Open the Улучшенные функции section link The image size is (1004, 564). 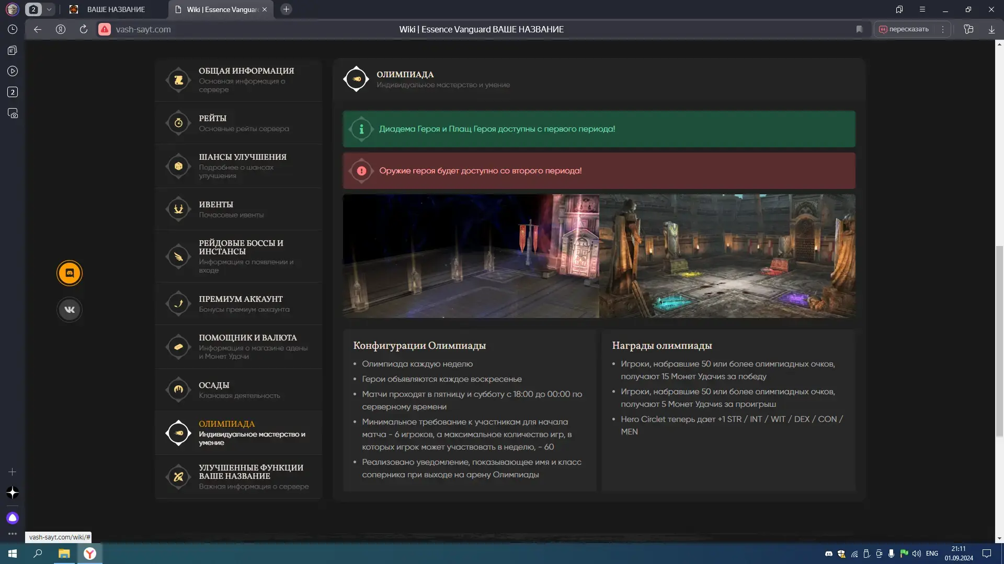238,477
